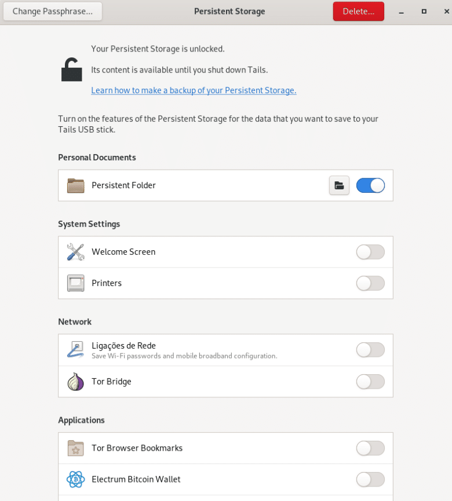Image resolution: width=452 pixels, height=501 pixels.
Task: Click the red Delete button
Action: pyautogui.click(x=358, y=12)
